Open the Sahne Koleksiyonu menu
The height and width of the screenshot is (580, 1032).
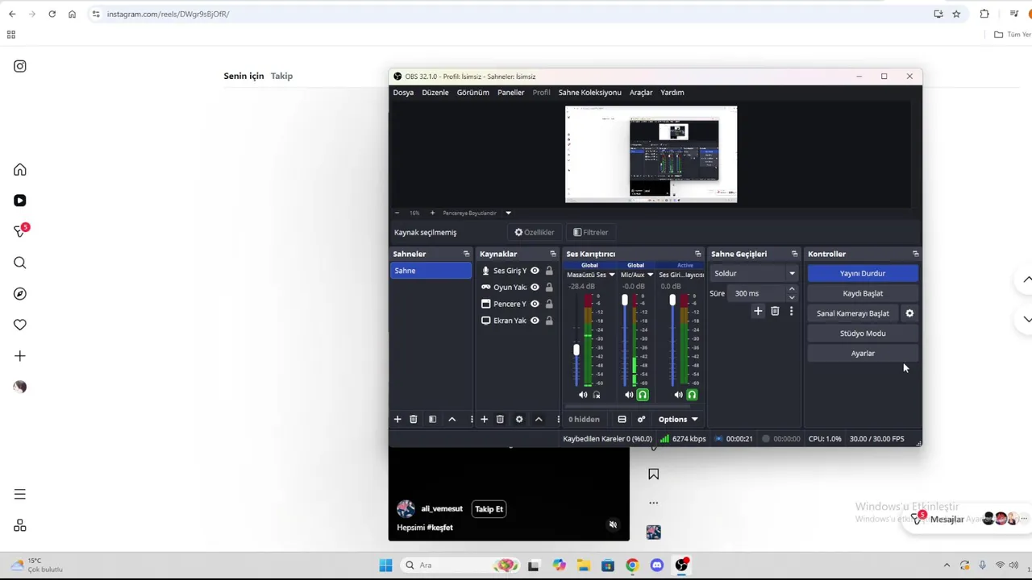[x=590, y=93]
